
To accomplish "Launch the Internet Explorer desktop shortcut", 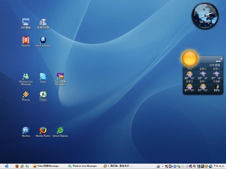I will pyautogui.click(x=60, y=132).
